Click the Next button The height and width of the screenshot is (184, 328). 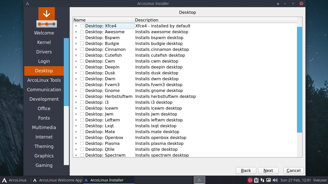[268, 170]
